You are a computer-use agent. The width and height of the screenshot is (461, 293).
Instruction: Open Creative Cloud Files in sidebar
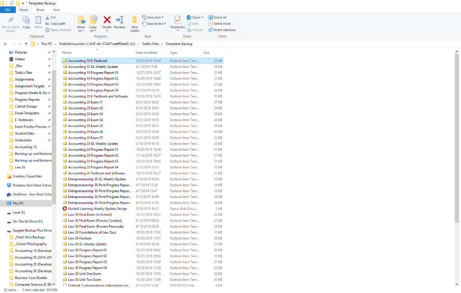click(x=25, y=176)
